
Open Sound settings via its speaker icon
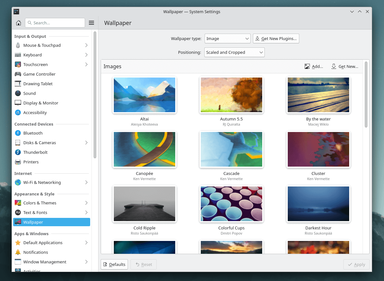point(18,93)
